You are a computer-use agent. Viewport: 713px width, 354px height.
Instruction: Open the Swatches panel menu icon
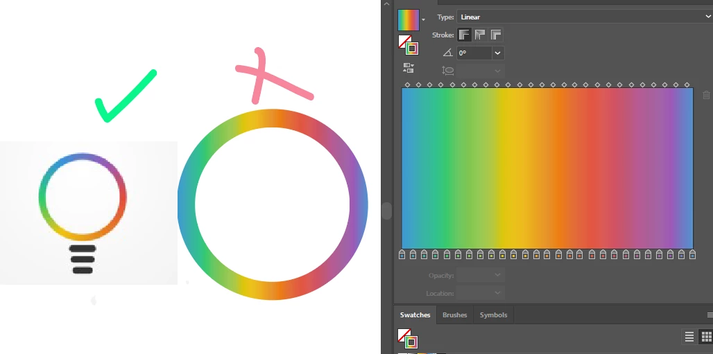(x=710, y=315)
